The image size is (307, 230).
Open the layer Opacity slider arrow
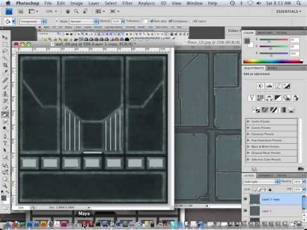[x=304, y=181]
